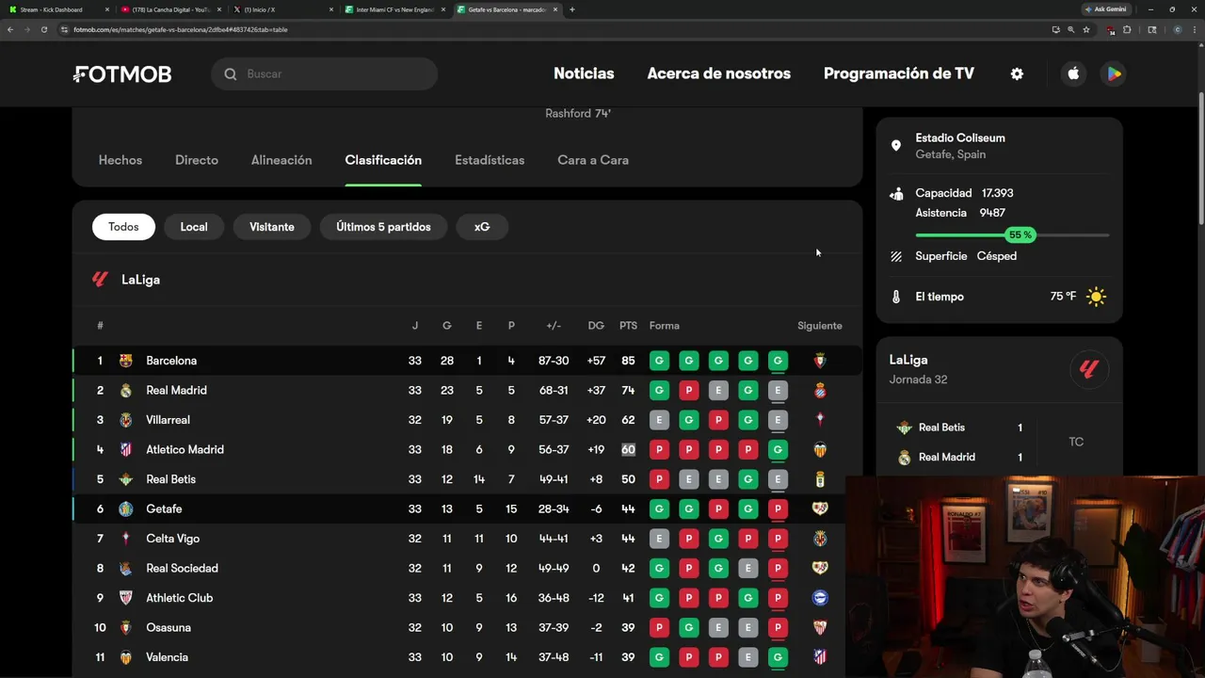
Task: Click the Real Betis vs Real Madrid match
Action: coord(999,442)
